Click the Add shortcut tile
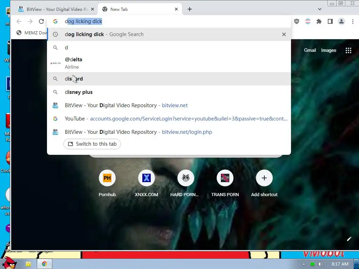 tap(264, 184)
